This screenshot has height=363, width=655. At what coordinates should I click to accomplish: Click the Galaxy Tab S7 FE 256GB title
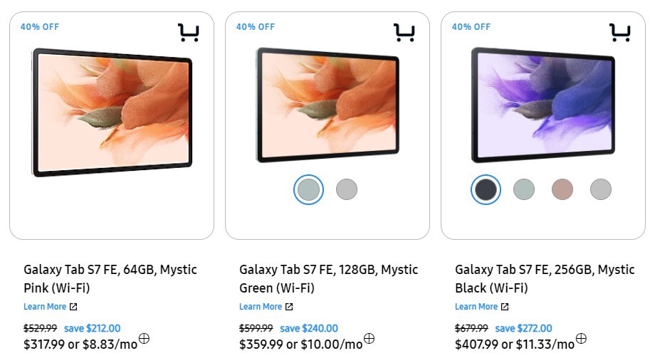[x=545, y=279]
